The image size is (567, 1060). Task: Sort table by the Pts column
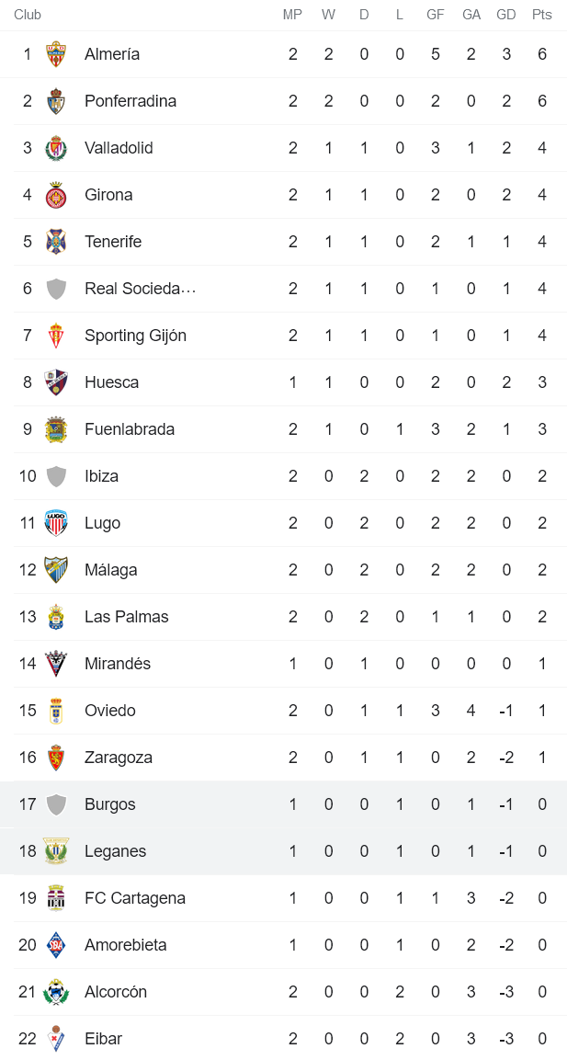point(541,15)
